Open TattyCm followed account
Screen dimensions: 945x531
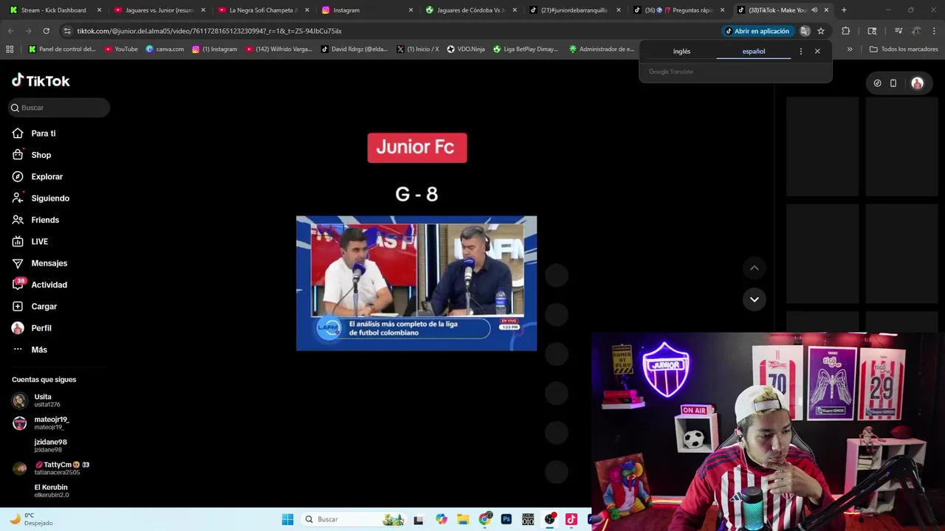click(50, 468)
